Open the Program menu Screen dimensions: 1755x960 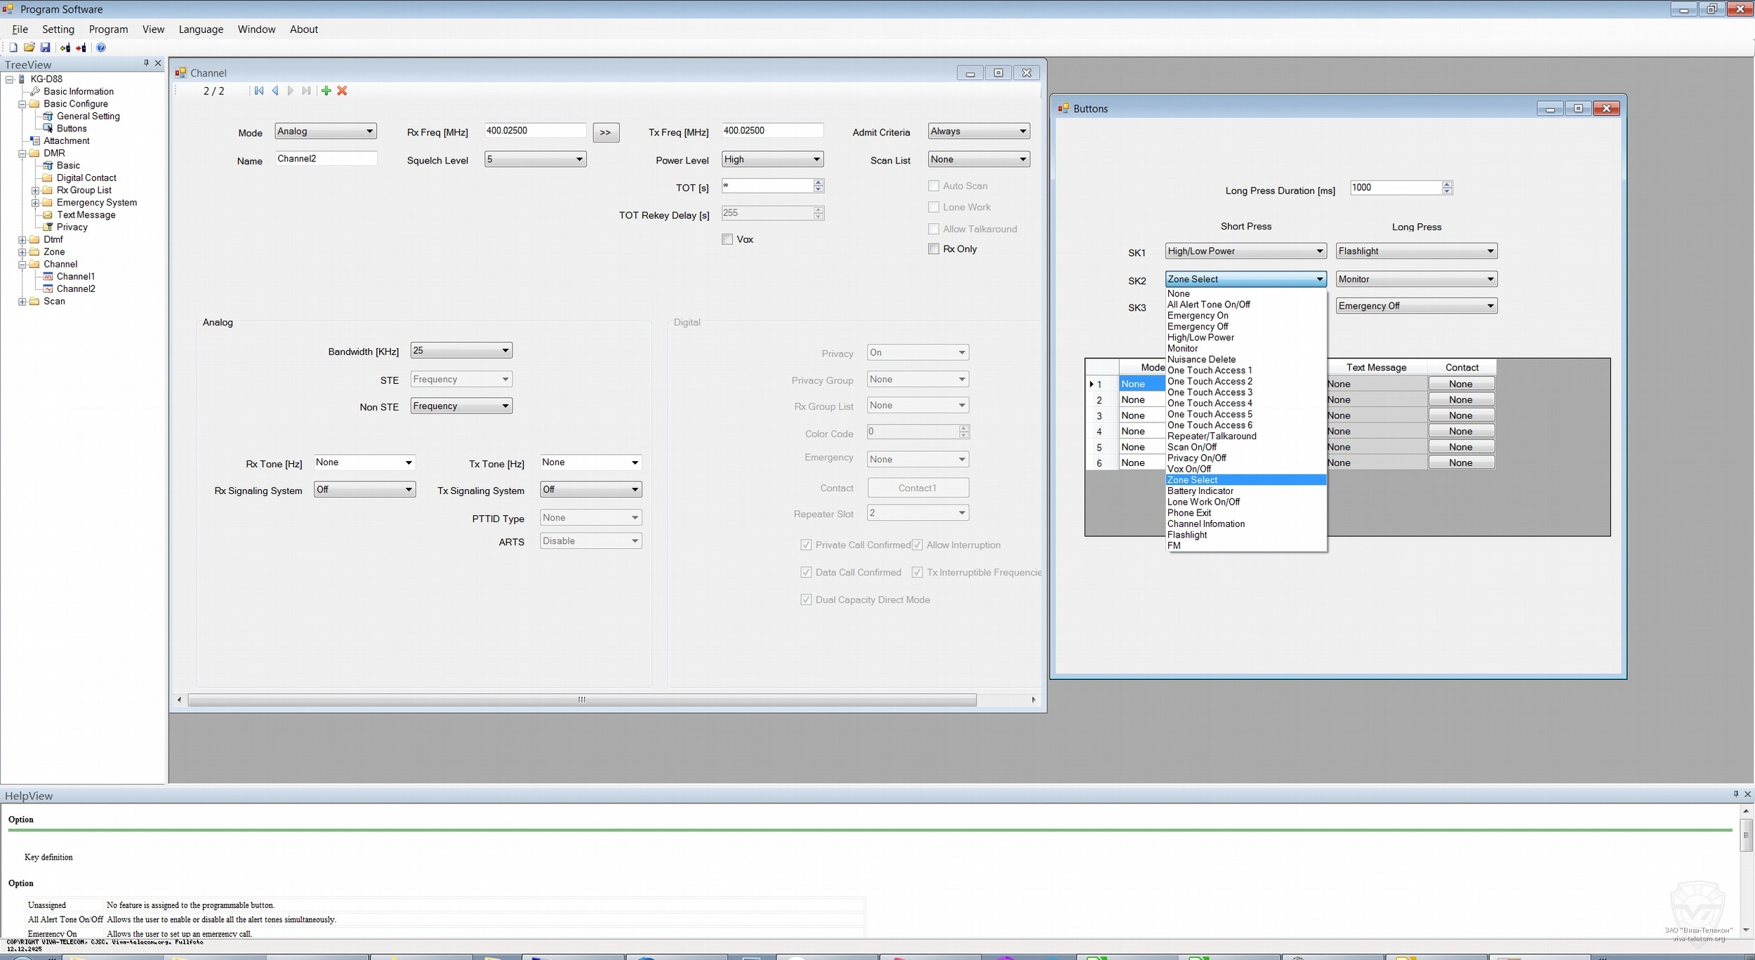pyautogui.click(x=108, y=29)
